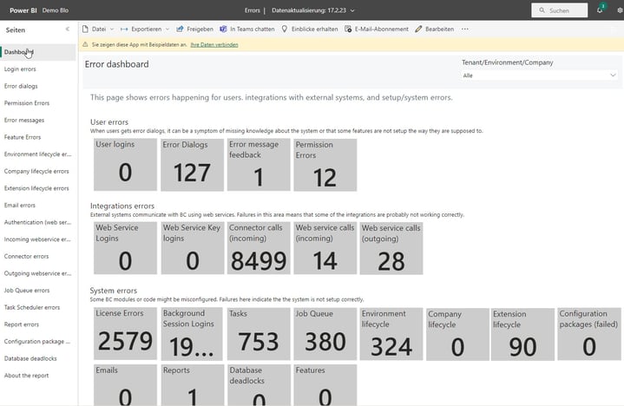Screen dimensions: 624x406
Task: Expand the Datei dropdown
Action: [112, 29]
